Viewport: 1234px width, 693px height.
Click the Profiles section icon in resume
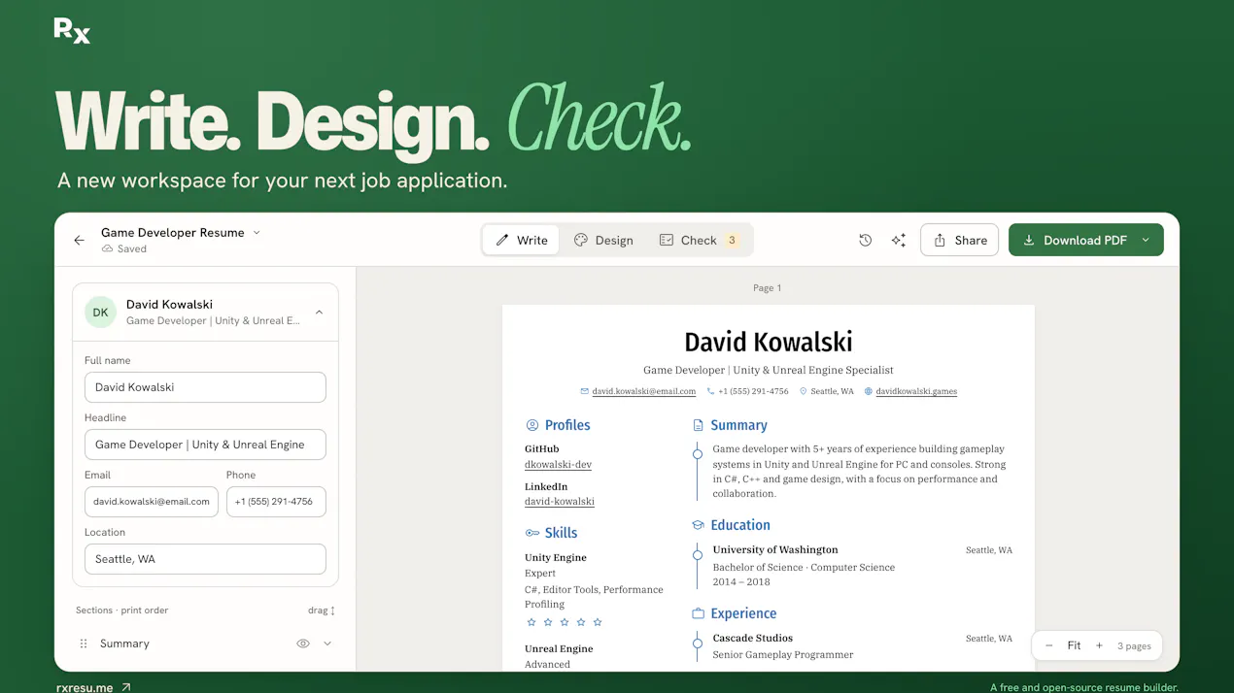pos(531,425)
